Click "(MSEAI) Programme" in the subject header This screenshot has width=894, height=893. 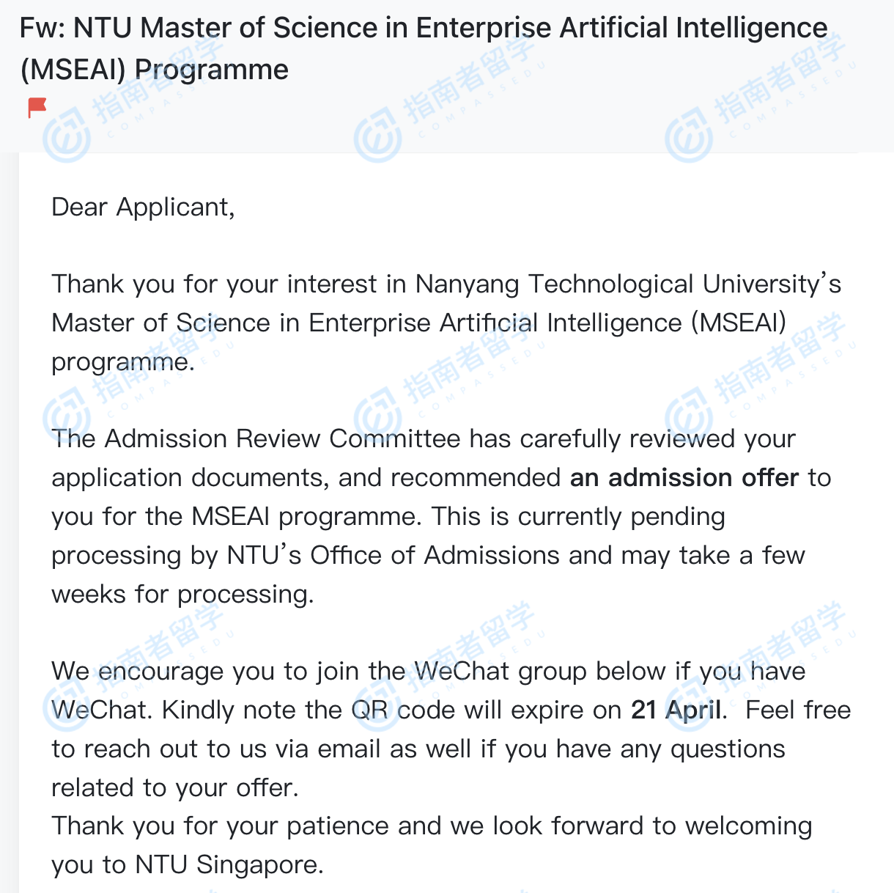tap(155, 70)
